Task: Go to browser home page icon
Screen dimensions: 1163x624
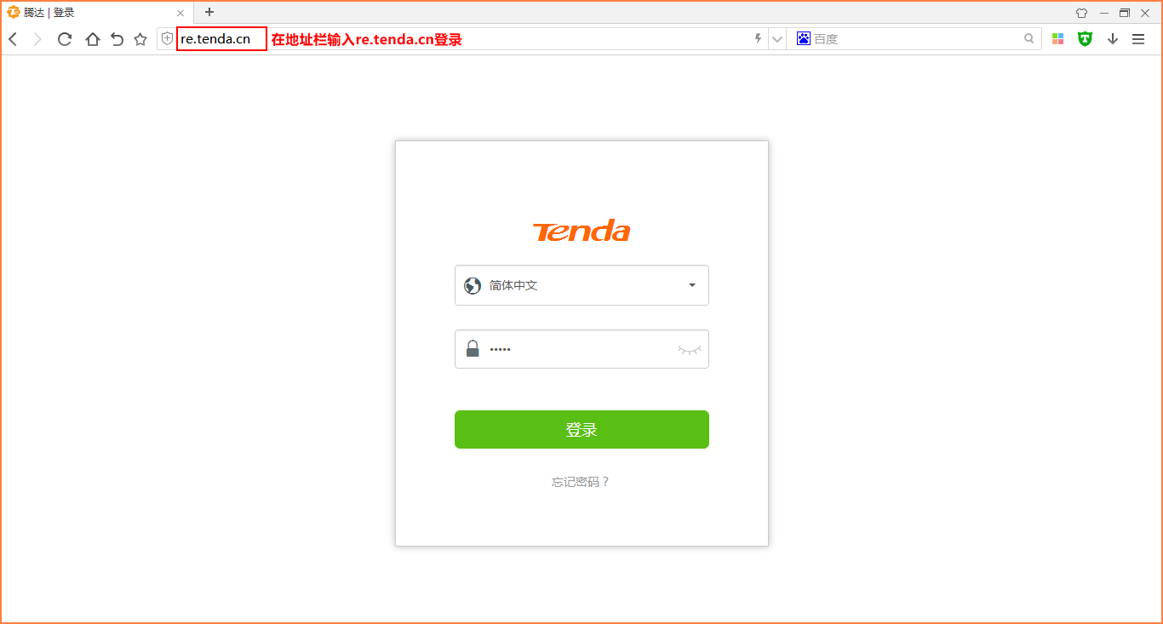Action: tap(92, 39)
